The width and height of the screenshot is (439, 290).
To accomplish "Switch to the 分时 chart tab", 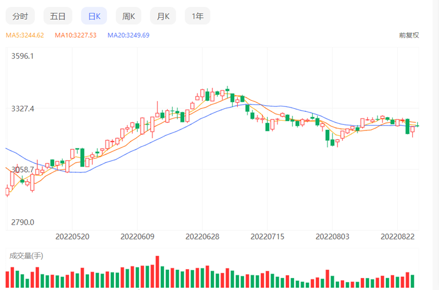I will click(20, 16).
